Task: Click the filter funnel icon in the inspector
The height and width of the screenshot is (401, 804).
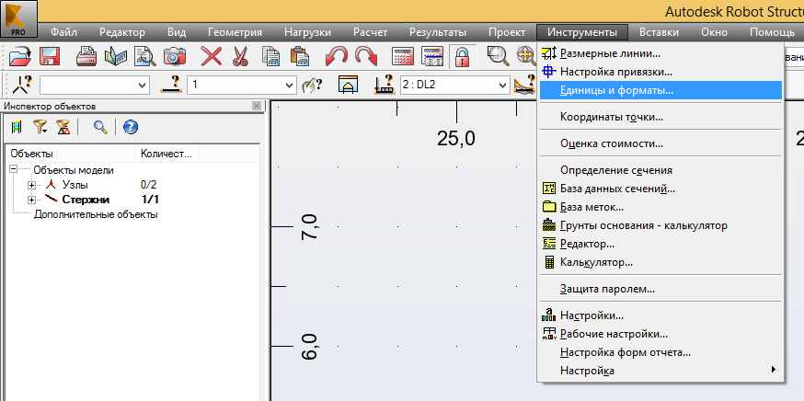Action: coord(40,127)
